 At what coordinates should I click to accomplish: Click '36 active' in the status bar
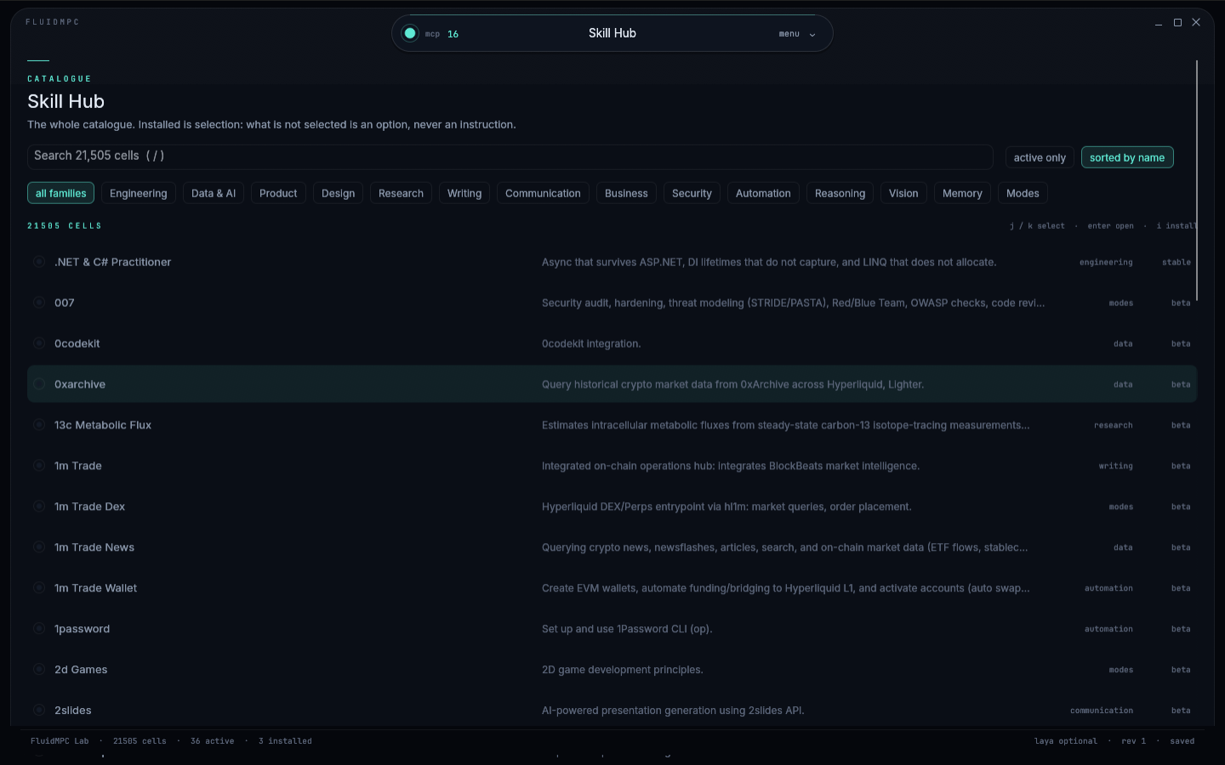[212, 741]
